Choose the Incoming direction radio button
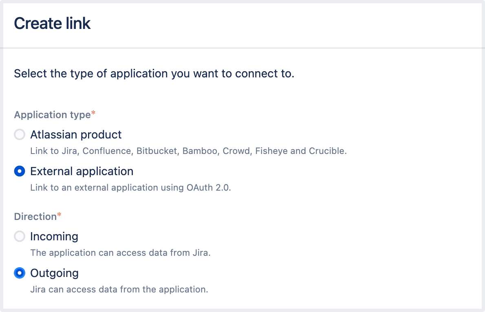The image size is (485, 312). click(20, 236)
